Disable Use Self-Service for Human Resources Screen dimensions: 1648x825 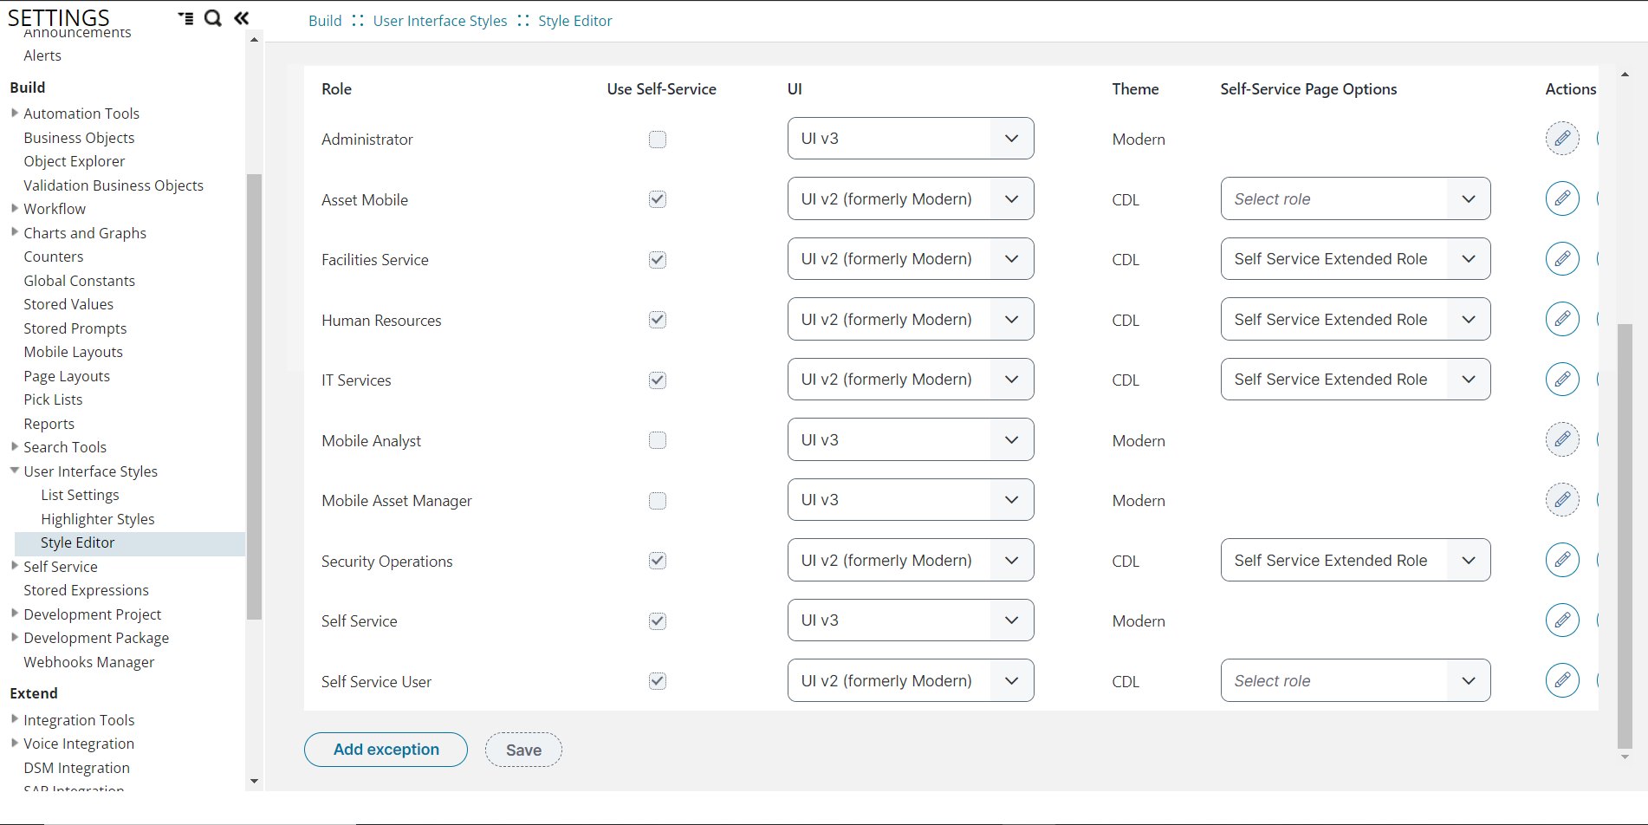(657, 319)
